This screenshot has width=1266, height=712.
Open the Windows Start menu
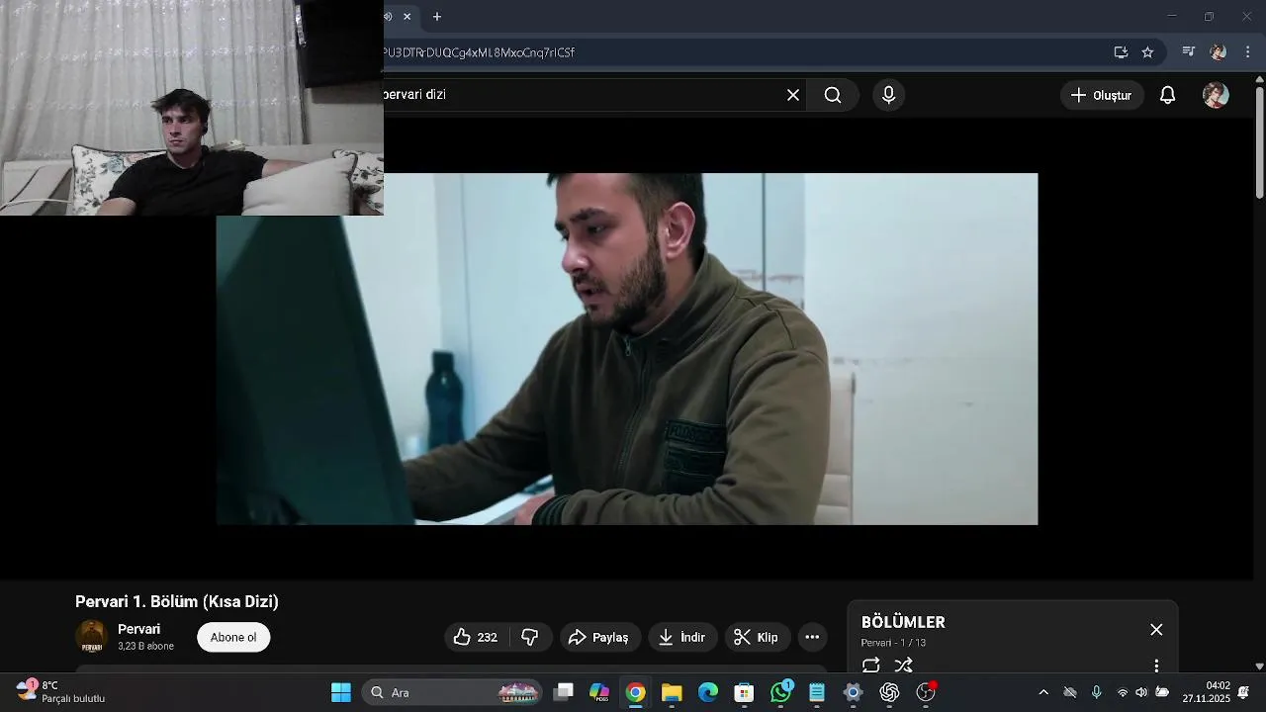[x=341, y=692]
